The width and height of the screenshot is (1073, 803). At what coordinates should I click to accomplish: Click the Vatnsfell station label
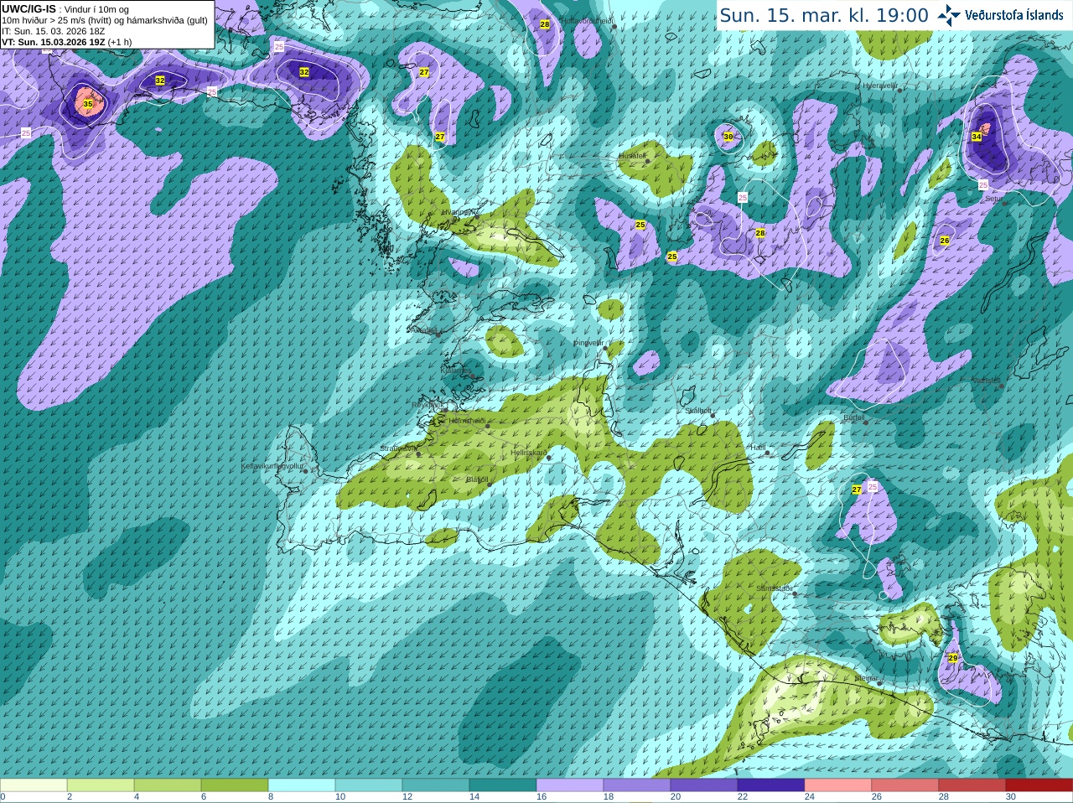[986, 381]
